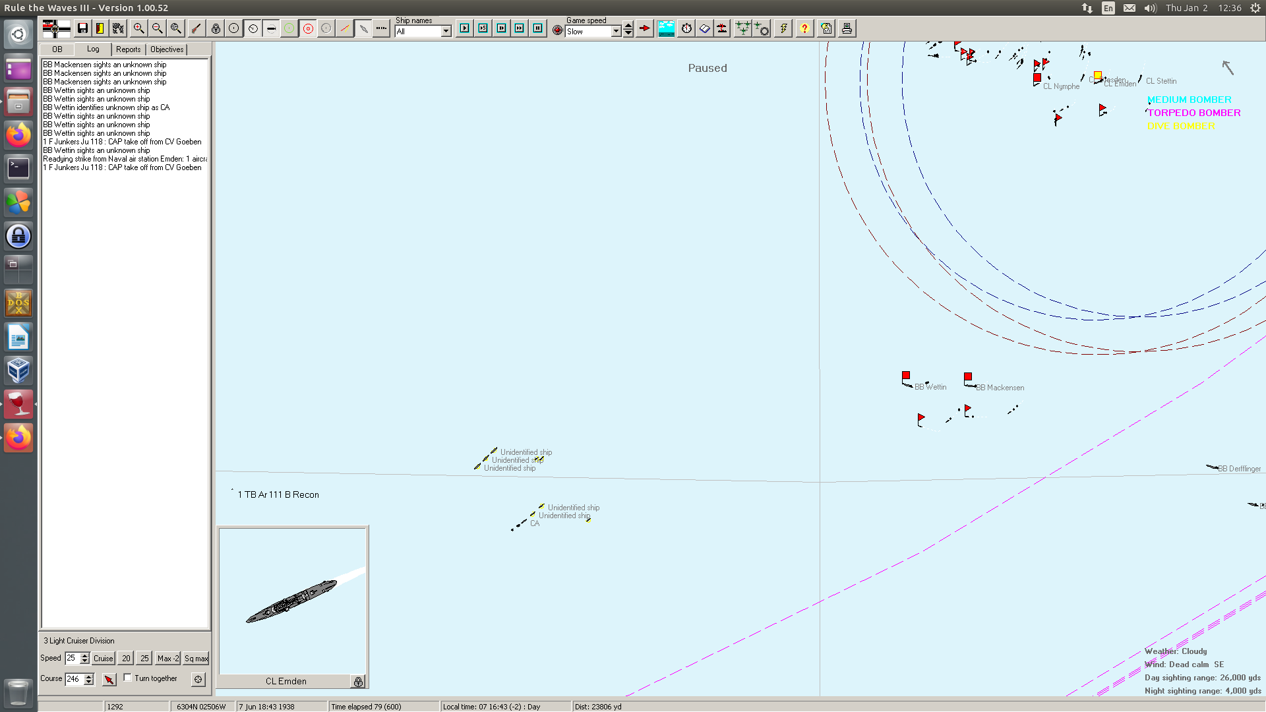1266x712 pixels.
Task: Click the German naval flag icon
Action: 56,28
